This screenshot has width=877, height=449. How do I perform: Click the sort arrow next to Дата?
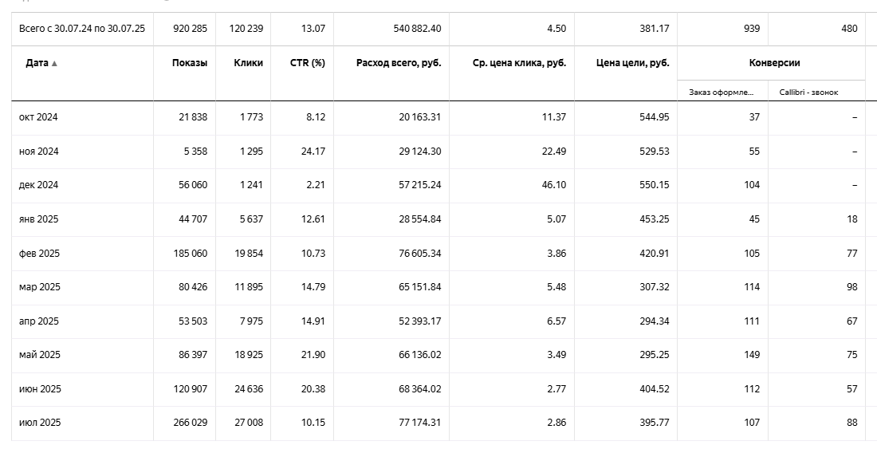point(54,64)
